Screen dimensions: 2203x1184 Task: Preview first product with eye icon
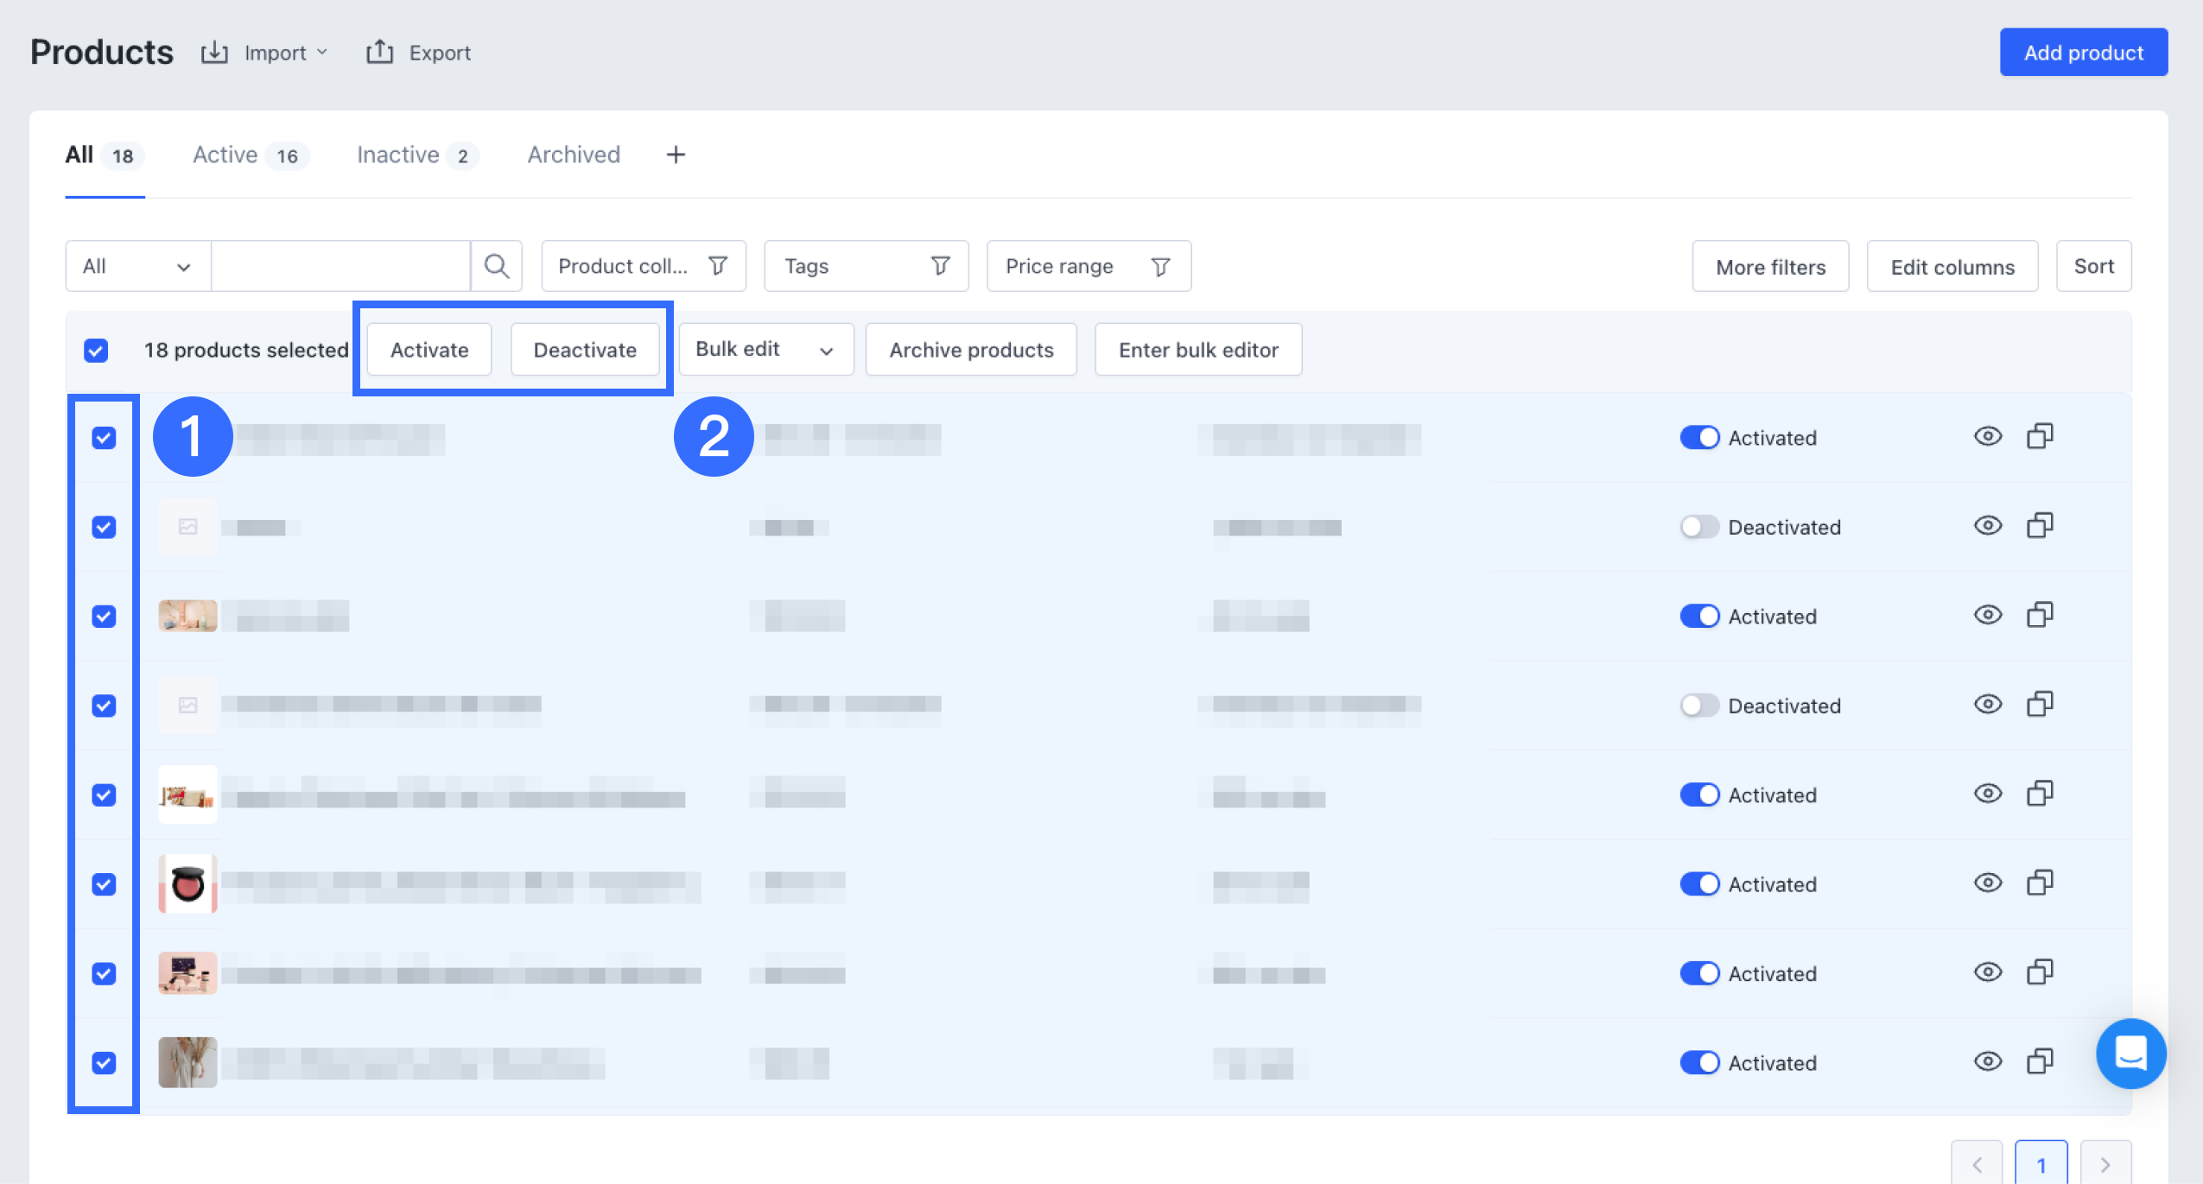click(1987, 437)
